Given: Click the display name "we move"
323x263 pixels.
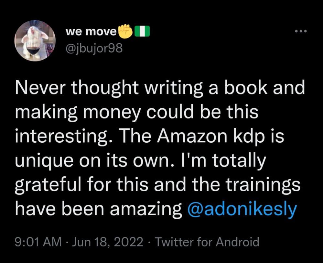Looking at the screenshot, I should point(91,32).
